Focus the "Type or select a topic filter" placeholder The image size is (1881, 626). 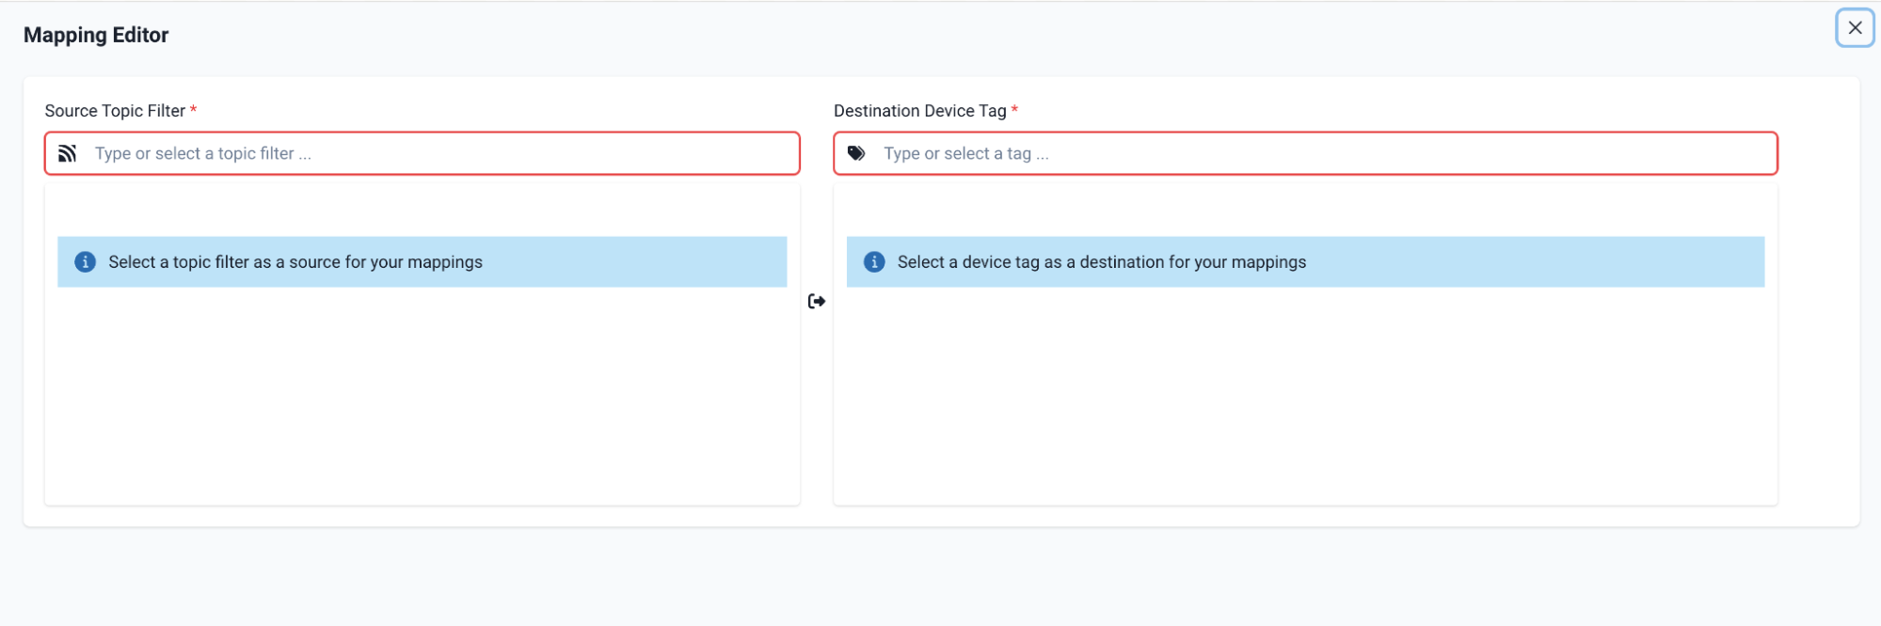pyautogui.click(x=202, y=153)
